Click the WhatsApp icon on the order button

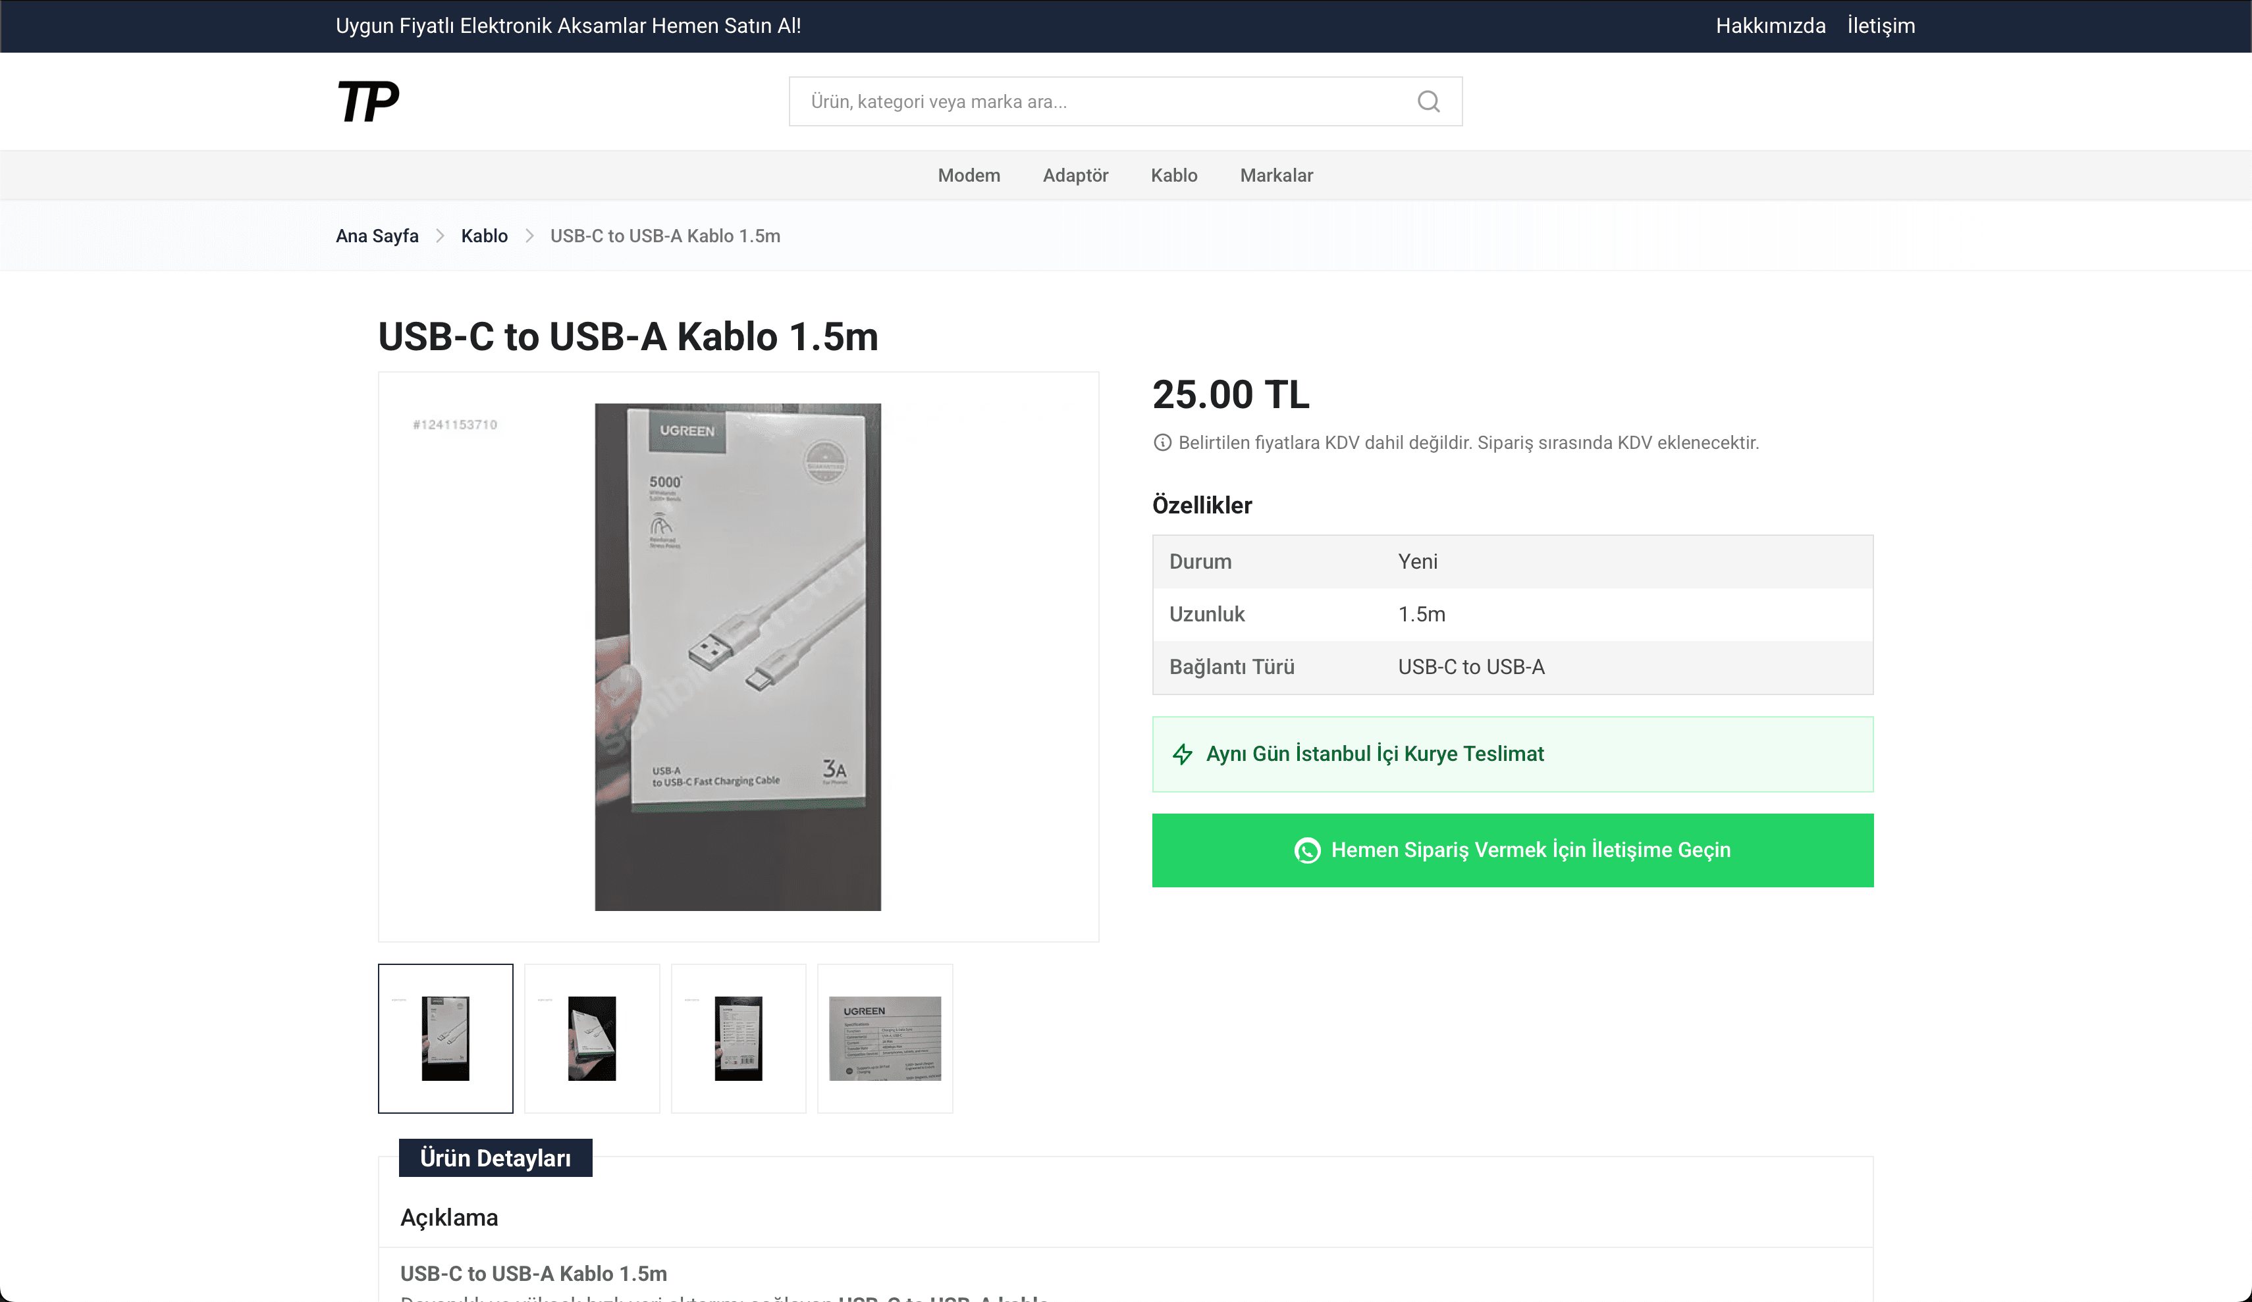coord(1306,850)
